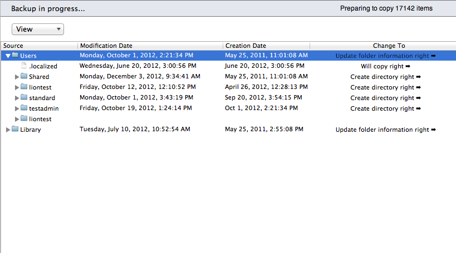
Task: Click 'Create directory right' in testadmin row
Action: pyautogui.click(x=382, y=108)
